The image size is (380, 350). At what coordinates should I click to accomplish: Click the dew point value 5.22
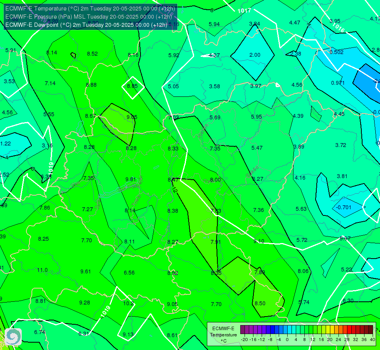[x=346, y=269]
